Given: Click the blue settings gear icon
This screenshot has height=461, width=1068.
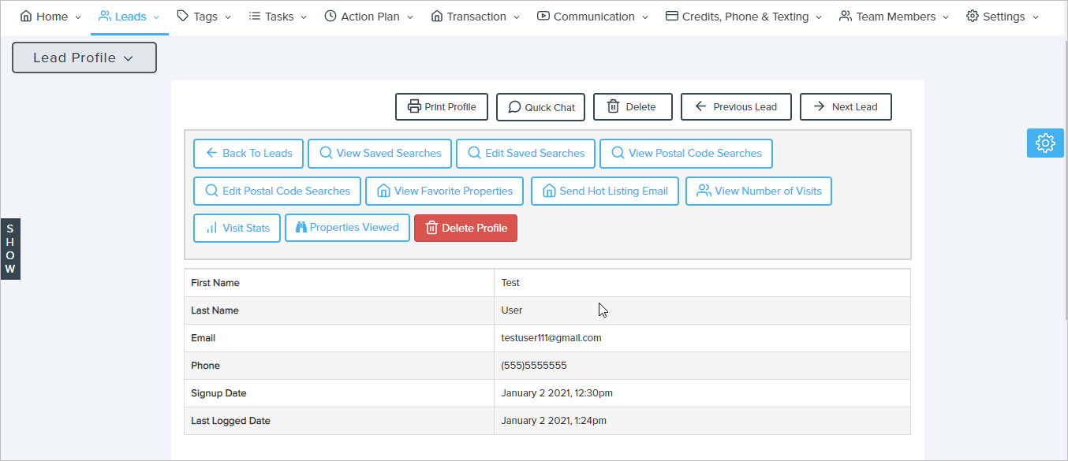Looking at the screenshot, I should click(x=1045, y=143).
